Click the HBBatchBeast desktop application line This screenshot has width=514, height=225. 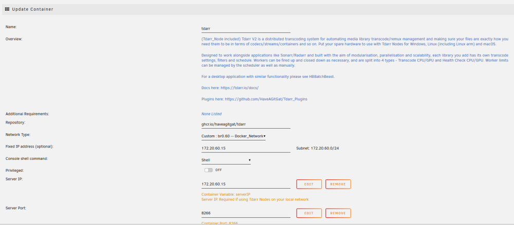(x=268, y=76)
